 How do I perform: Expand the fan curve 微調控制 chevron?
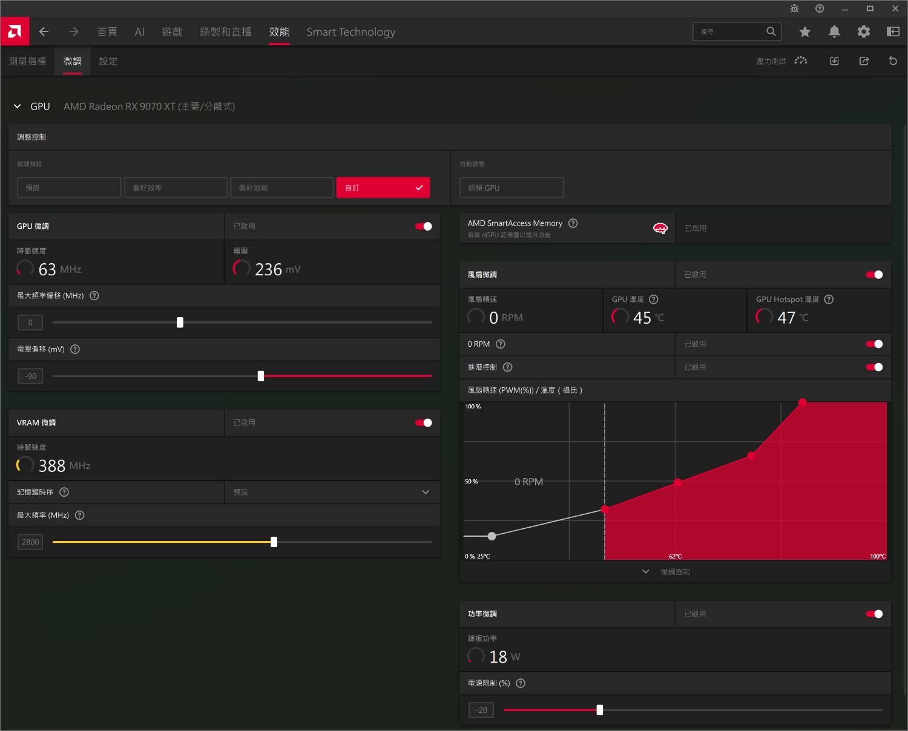(646, 572)
